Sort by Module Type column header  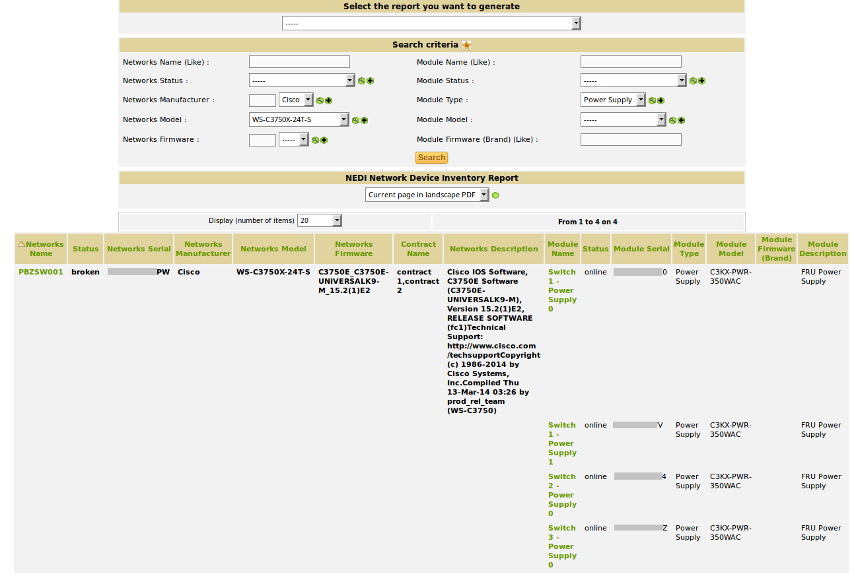(689, 249)
